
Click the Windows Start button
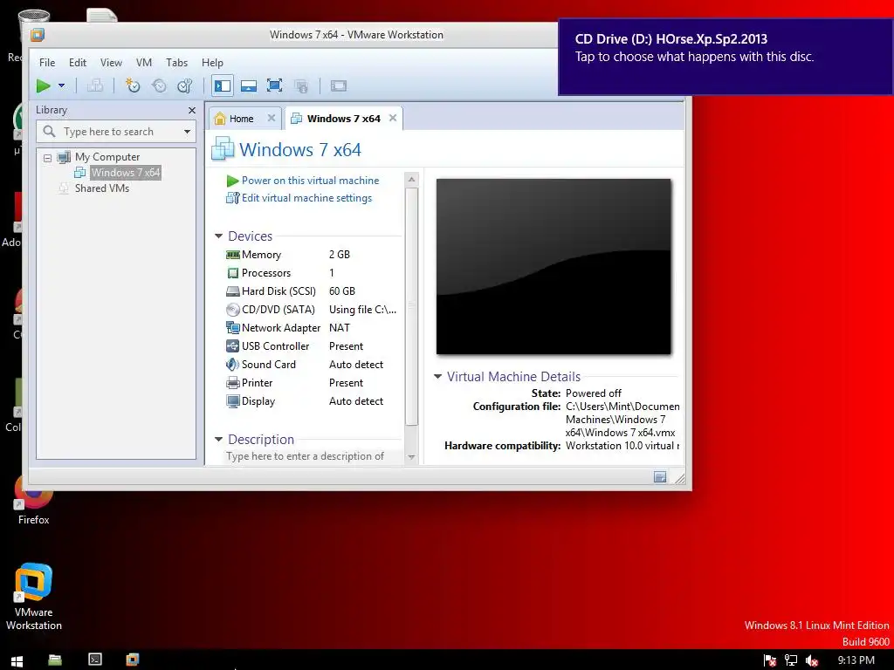[x=17, y=661]
